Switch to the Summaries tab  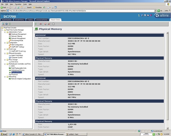click(x=7, y=20)
